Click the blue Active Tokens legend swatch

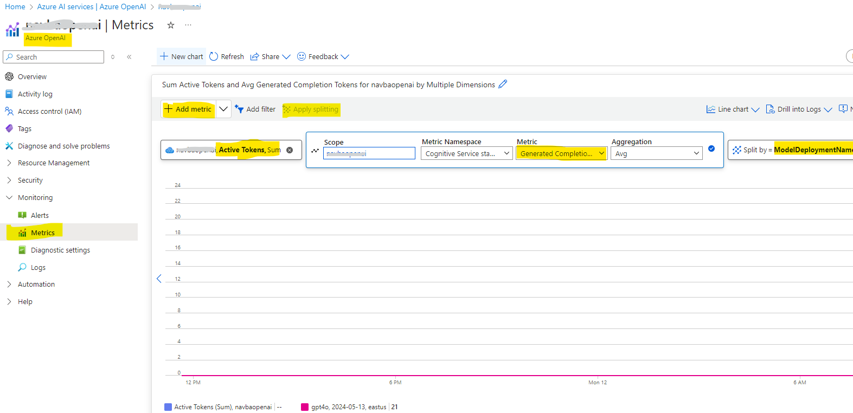[x=168, y=407]
